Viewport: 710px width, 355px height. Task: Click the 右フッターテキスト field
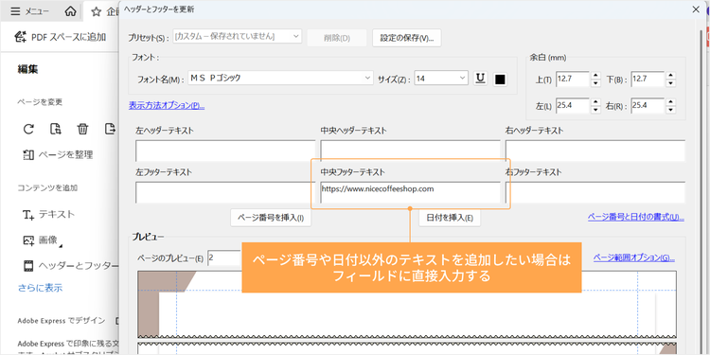pyautogui.click(x=595, y=192)
